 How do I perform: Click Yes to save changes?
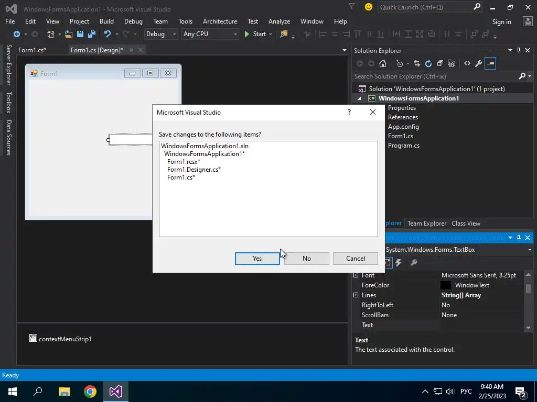coord(257,259)
